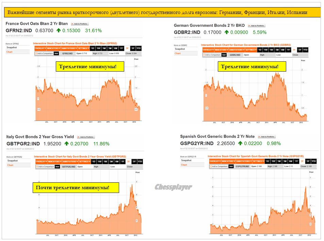Screen dimensions: 324x241
Task: Click the green up arrow beside GSPG2YR:IND price
Action: 240,143
